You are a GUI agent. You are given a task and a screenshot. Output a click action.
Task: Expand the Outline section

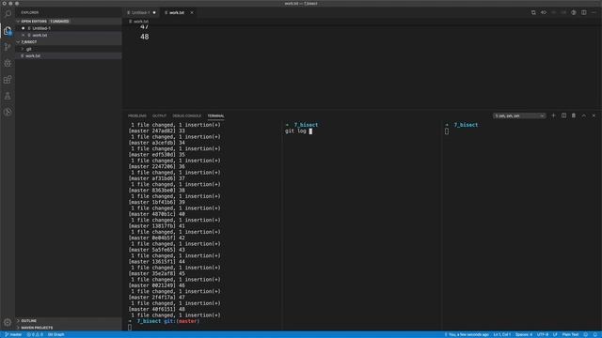coord(18,321)
